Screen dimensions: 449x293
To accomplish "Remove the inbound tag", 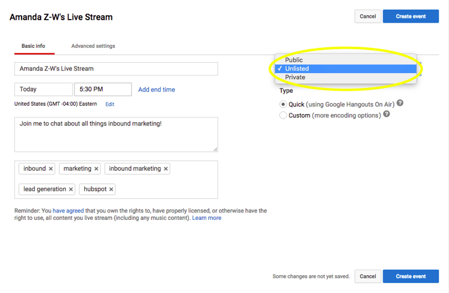I will pyautogui.click(x=51, y=169).
